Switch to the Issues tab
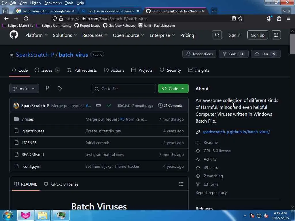This screenshot has height=221, width=295. coord(47,70)
